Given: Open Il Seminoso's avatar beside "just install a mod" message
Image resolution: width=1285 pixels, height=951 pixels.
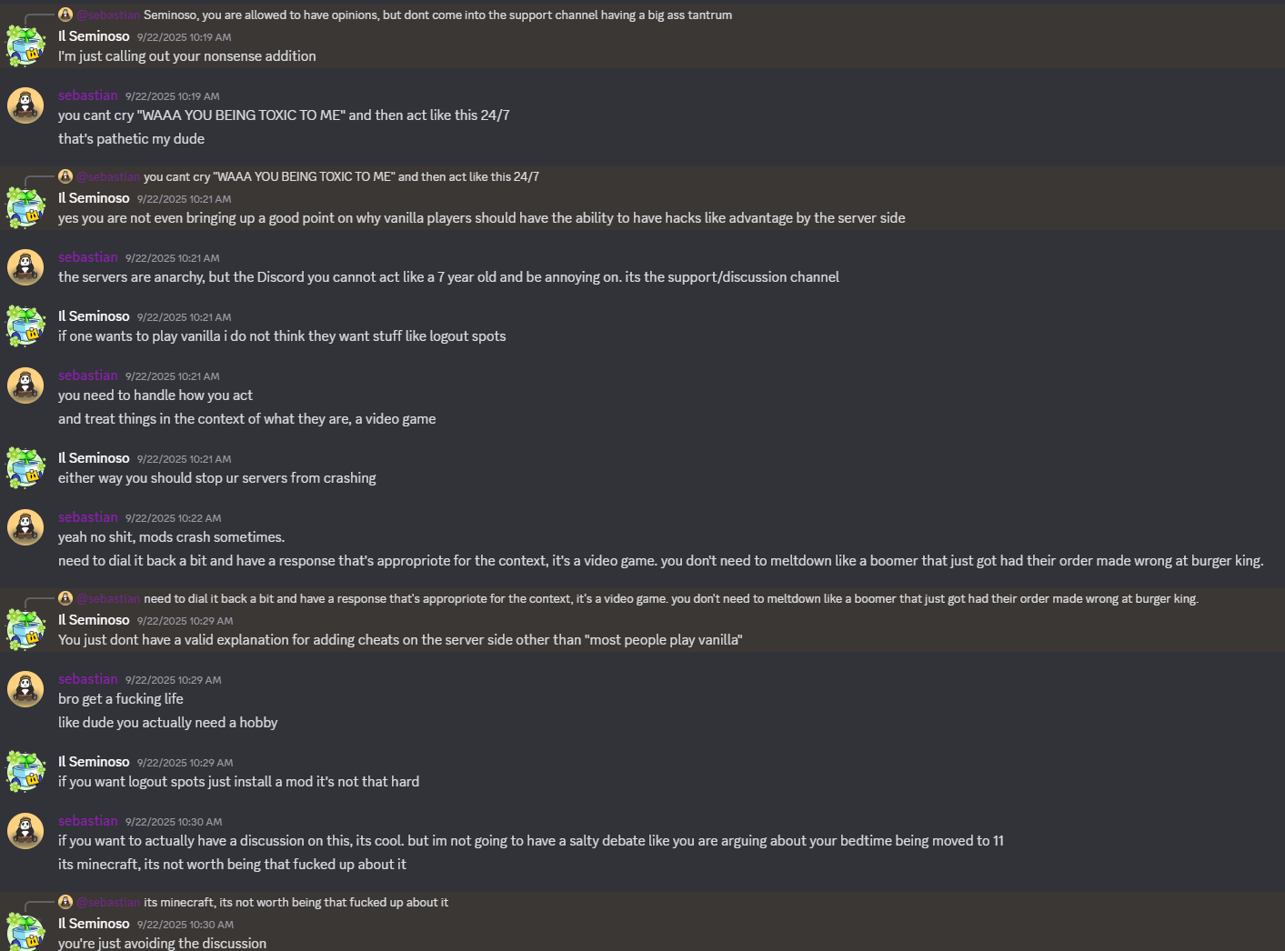Looking at the screenshot, I should [x=25, y=772].
